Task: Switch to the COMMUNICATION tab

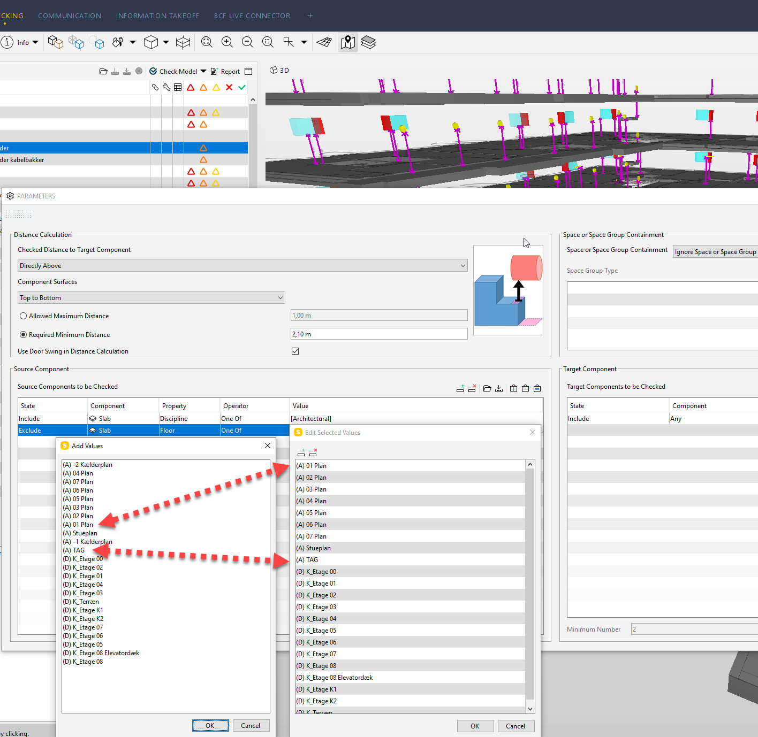Action: 70,16
